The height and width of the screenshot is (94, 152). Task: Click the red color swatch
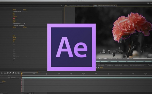14,18
